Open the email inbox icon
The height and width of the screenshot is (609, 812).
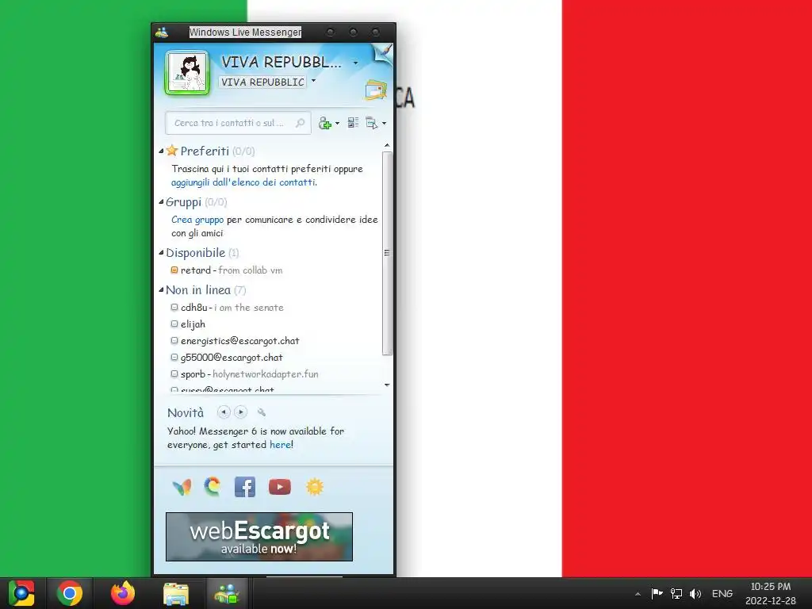click(375, 90)
